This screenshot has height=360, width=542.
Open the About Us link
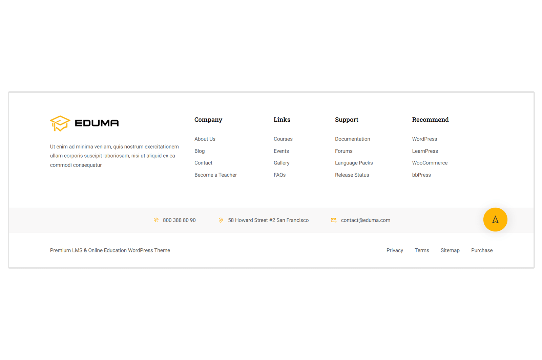click(x=205, y=139)
